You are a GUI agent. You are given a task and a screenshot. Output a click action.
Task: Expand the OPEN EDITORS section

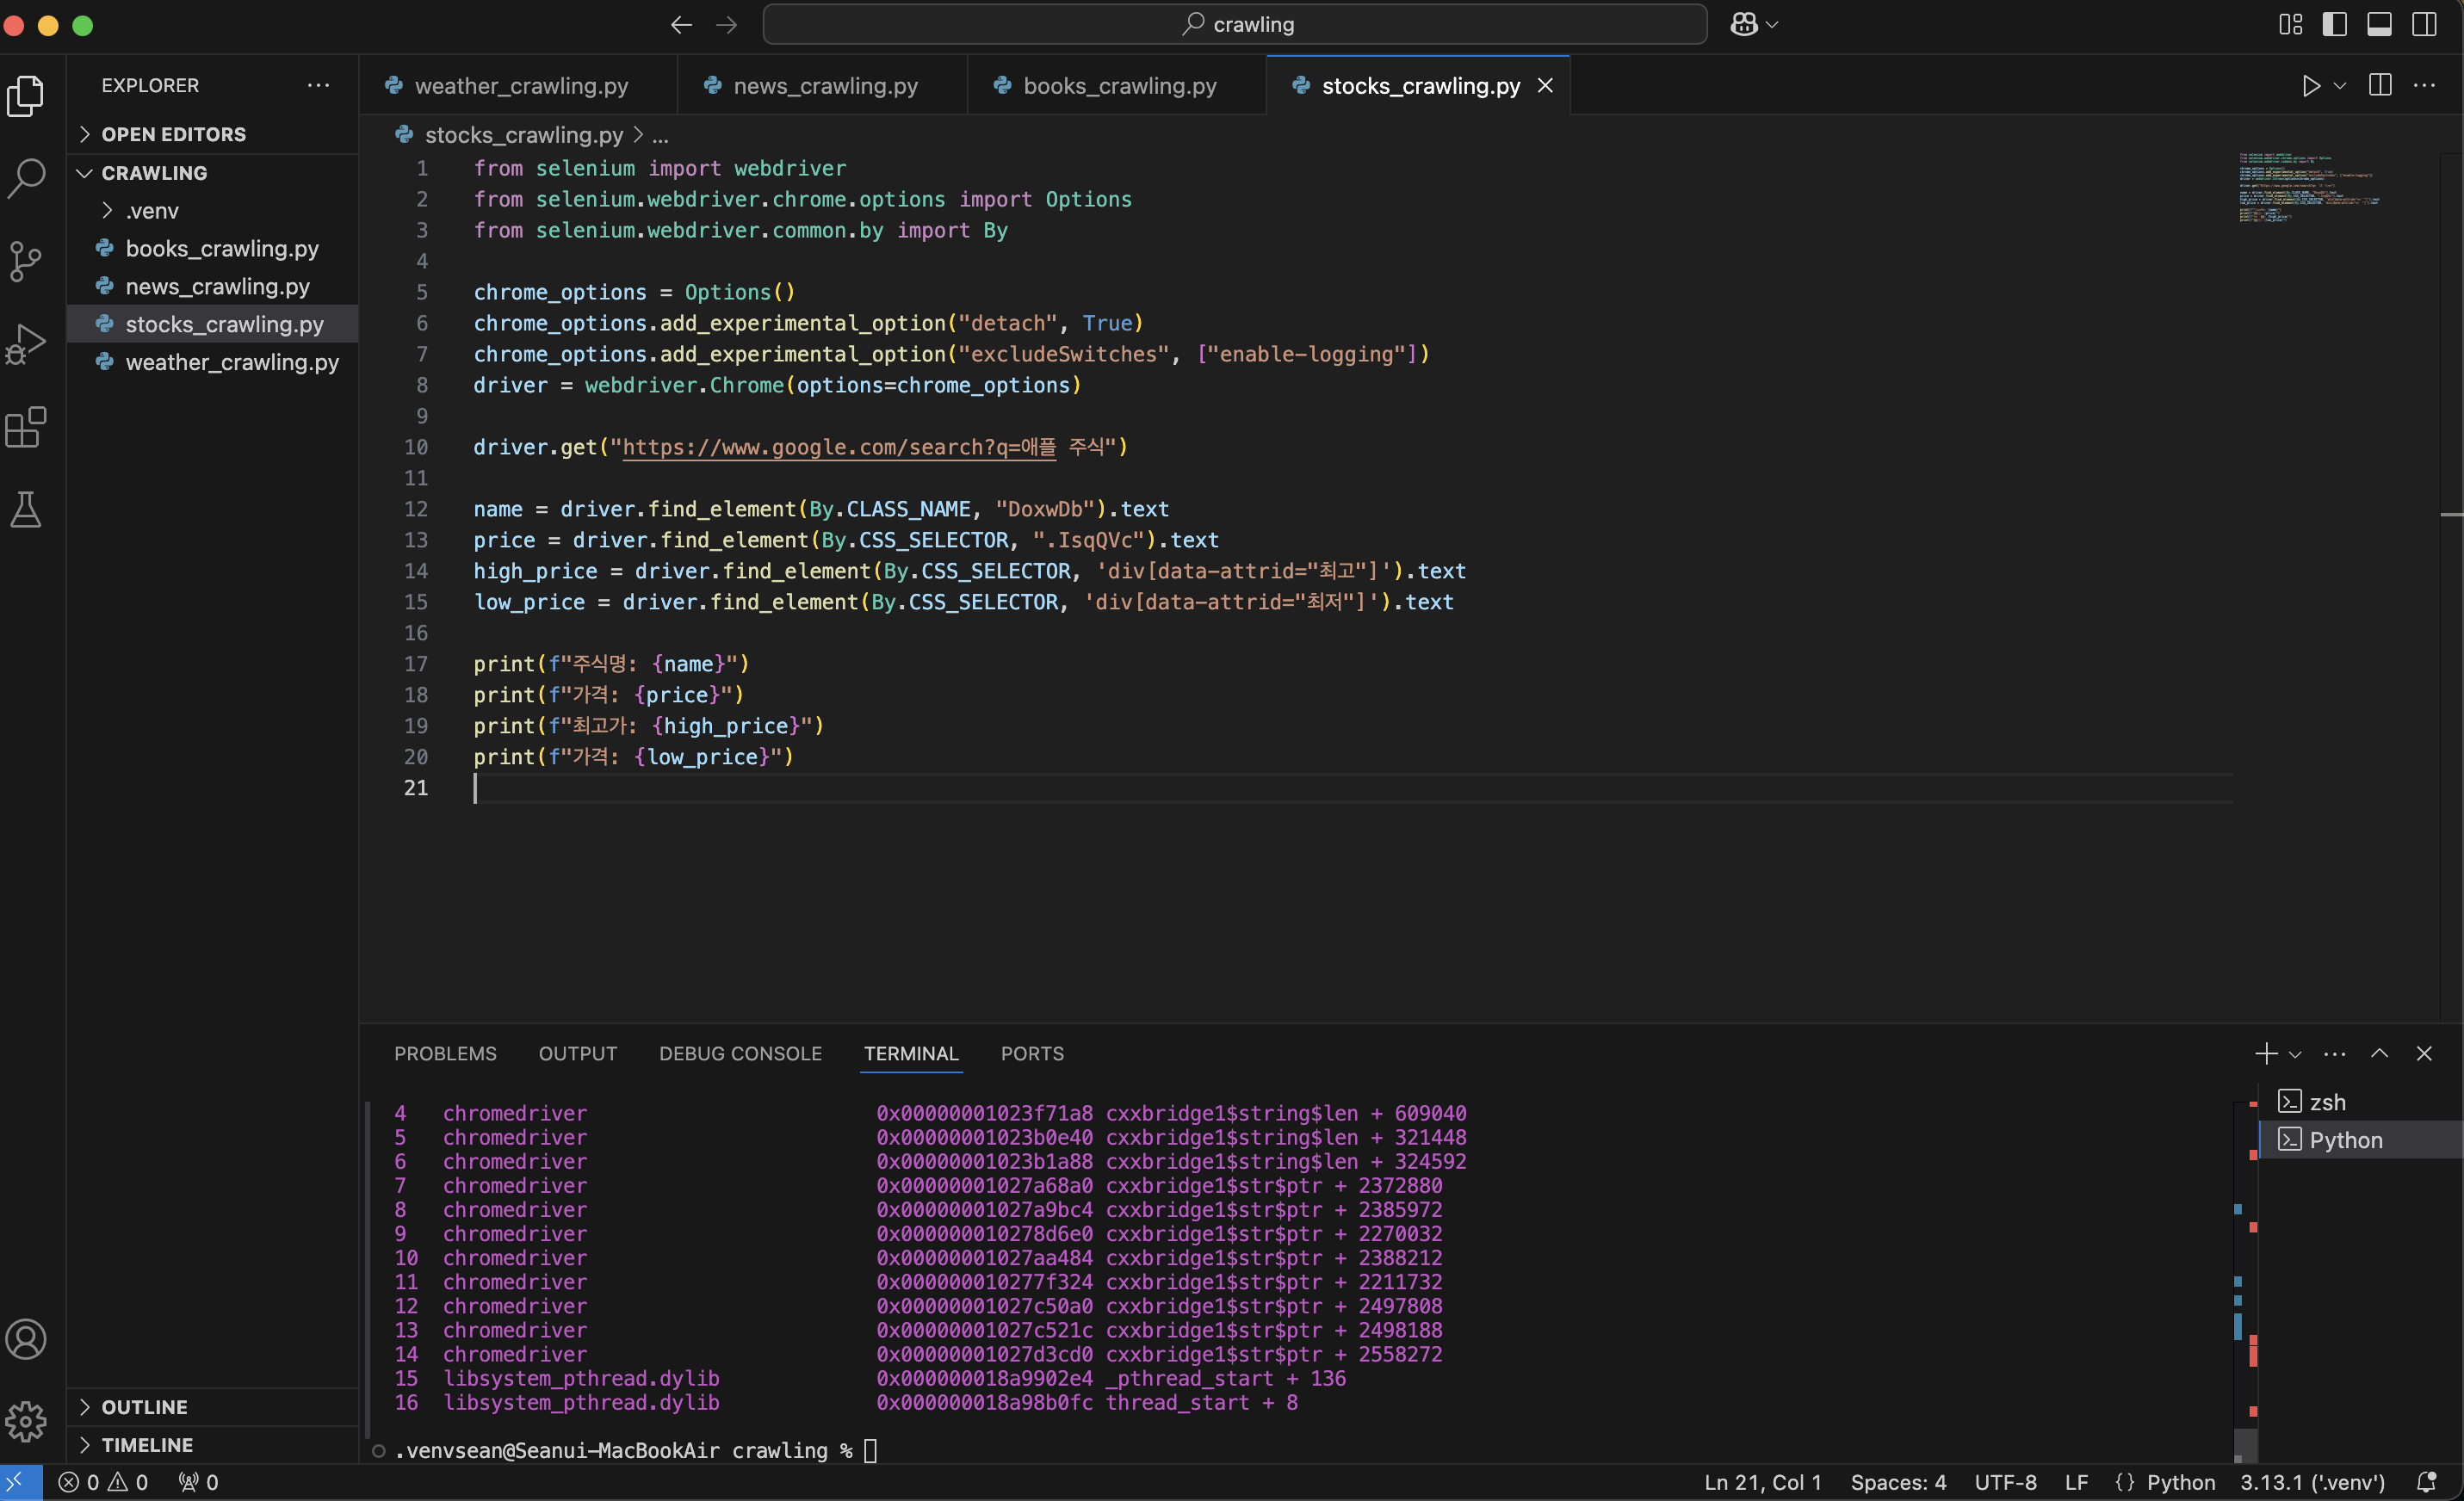(x=212, y=134)
